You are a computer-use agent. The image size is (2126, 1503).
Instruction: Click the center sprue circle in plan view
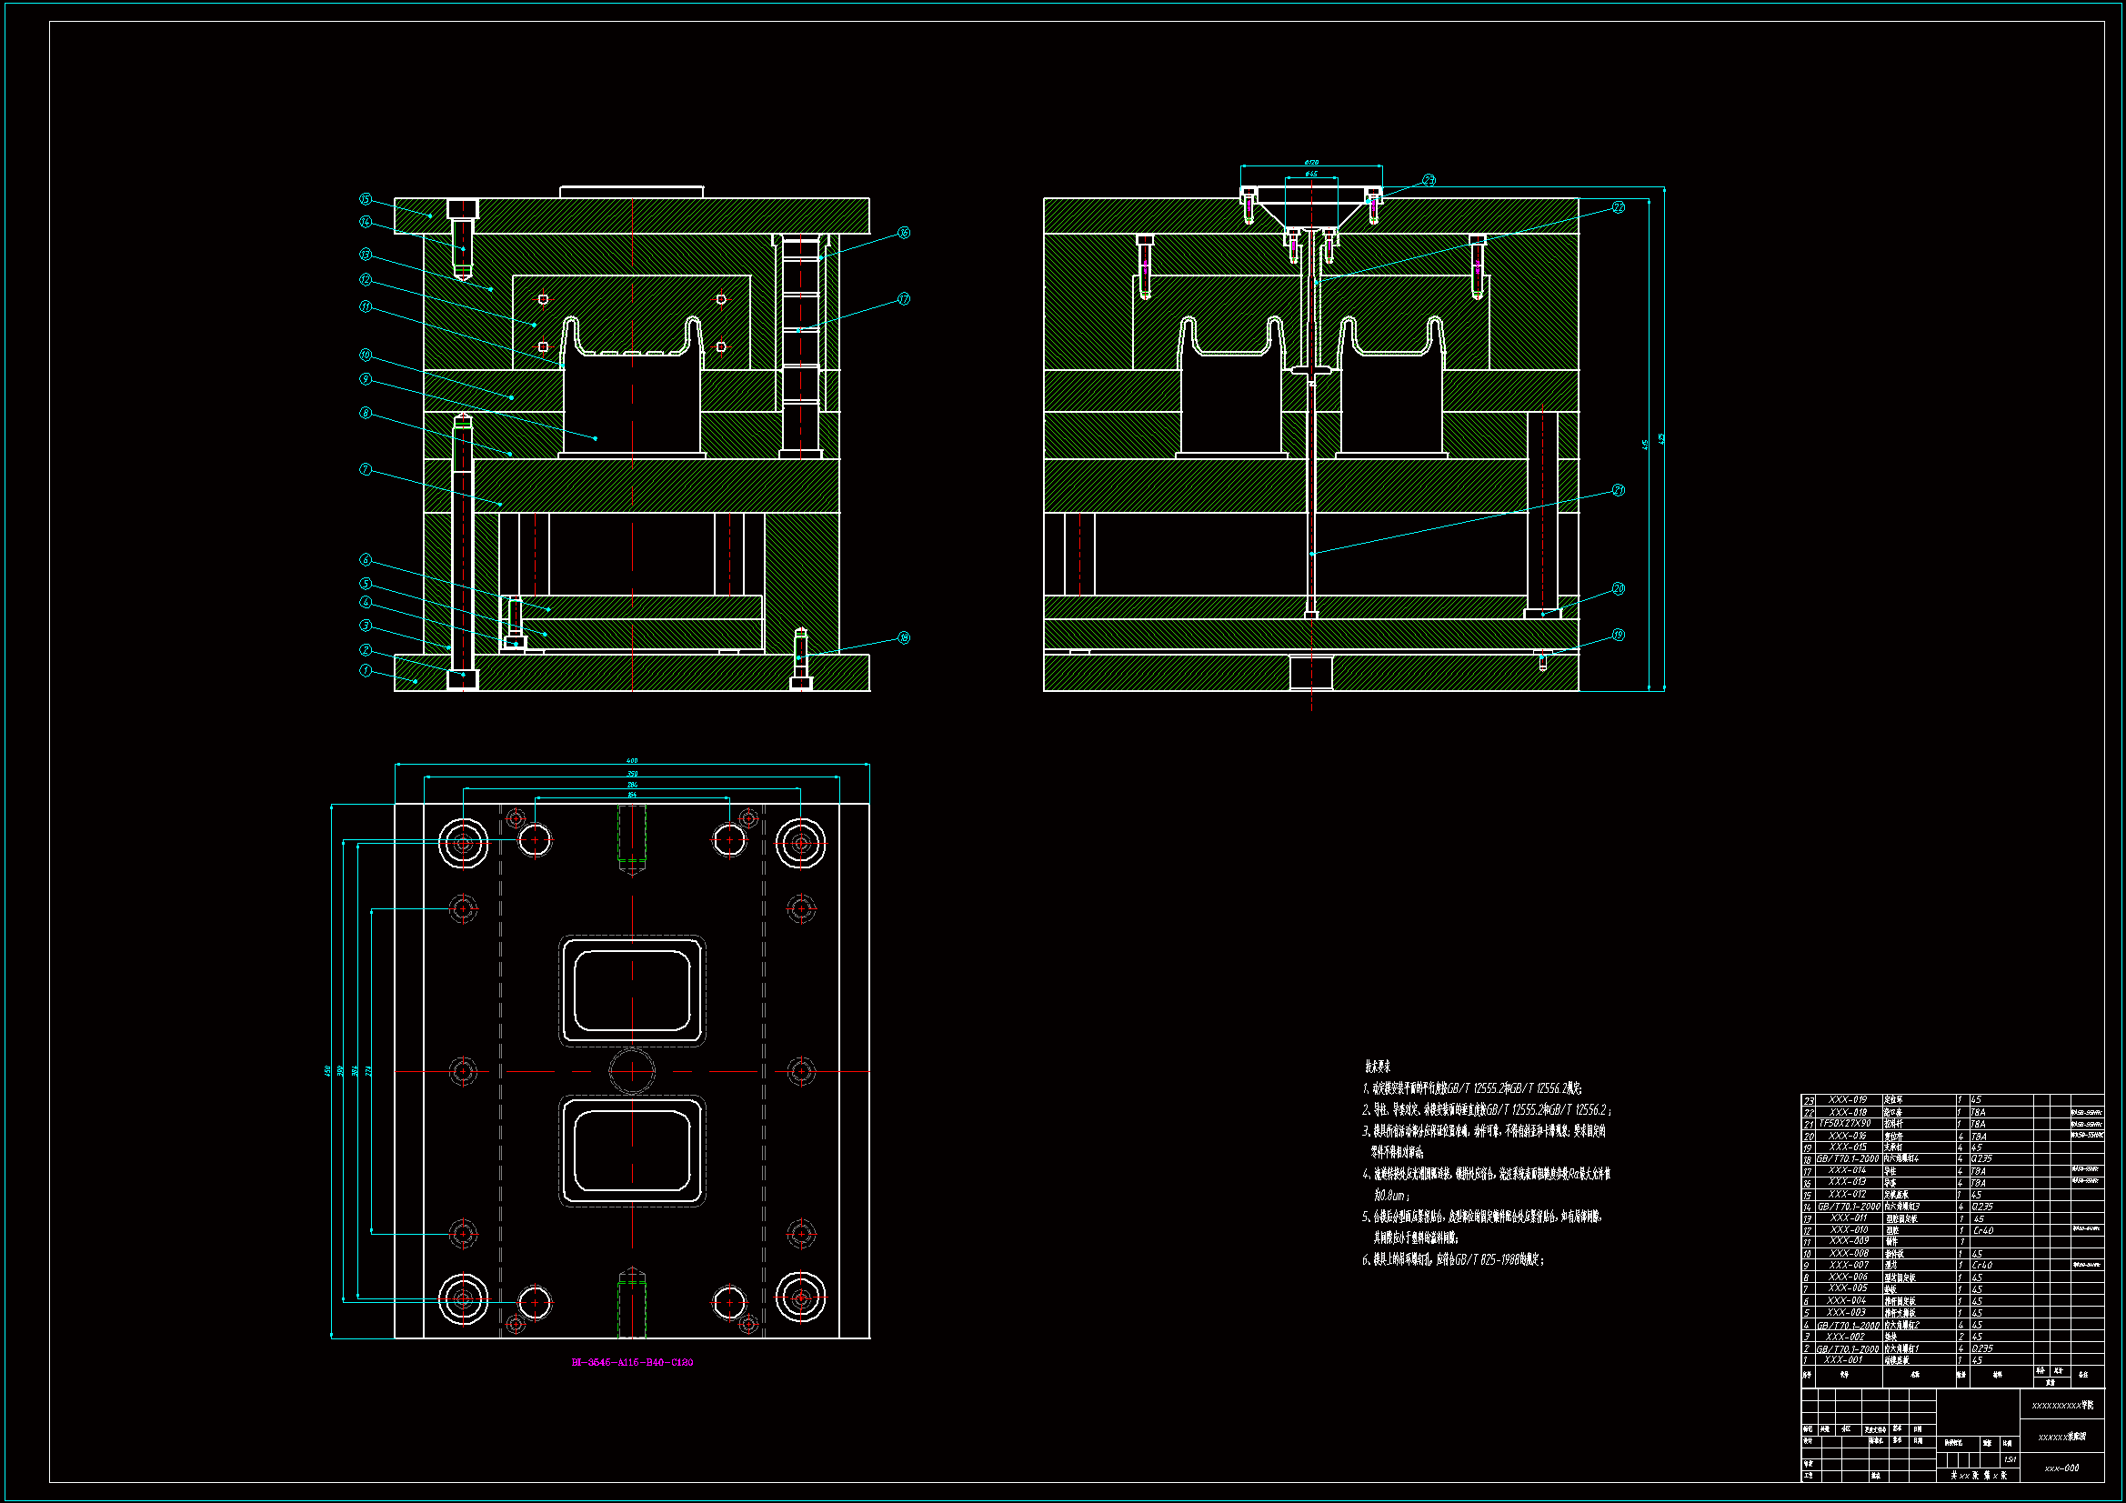[631, 1071]
